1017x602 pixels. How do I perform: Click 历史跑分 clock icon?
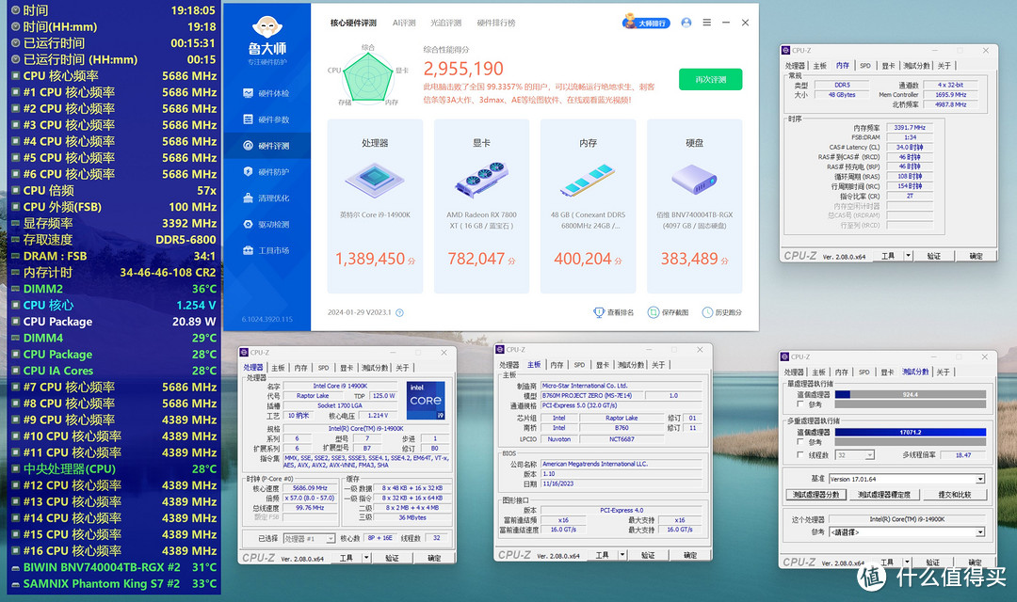[x=707, y=312]
